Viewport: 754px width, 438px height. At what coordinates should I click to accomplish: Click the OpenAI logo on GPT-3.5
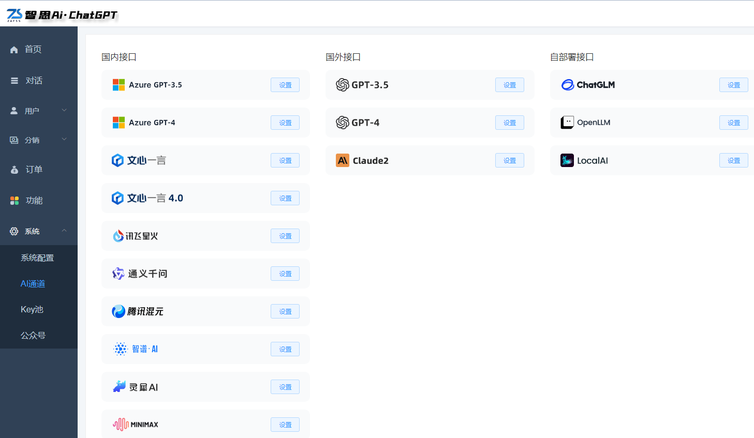pos(342,85)
